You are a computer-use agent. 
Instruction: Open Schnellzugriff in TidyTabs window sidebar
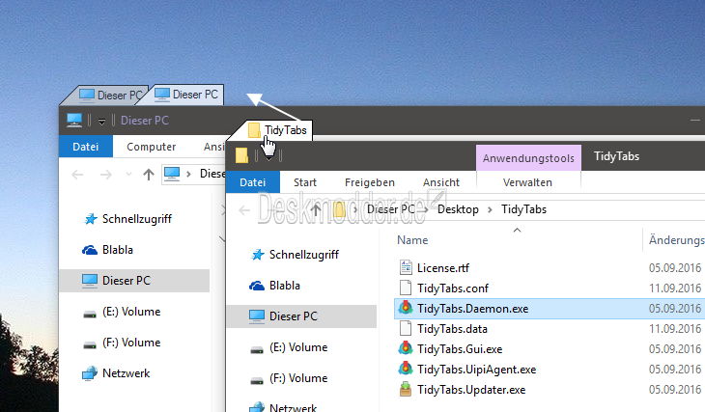tap(304, 255)
